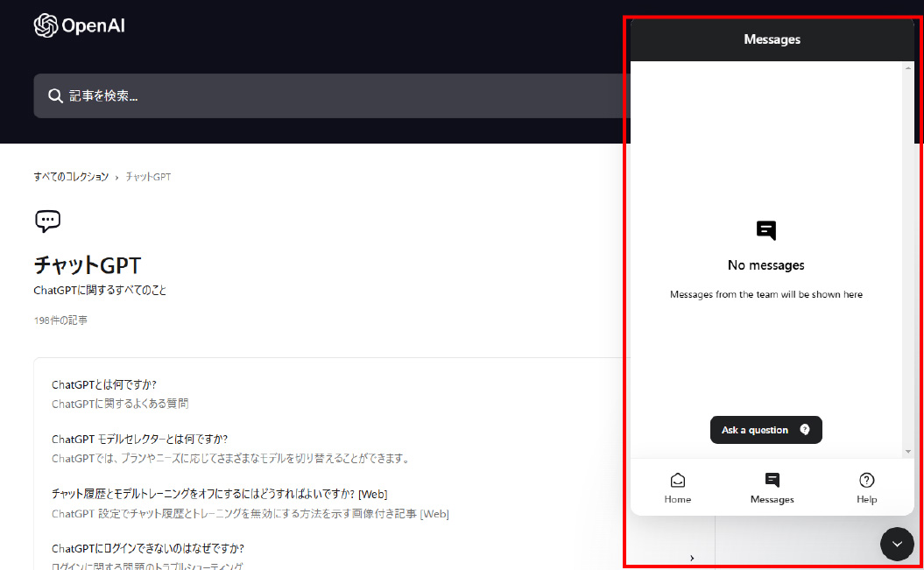Open the Help tab in messenger
924x570 pixels.
click(867, 489)
